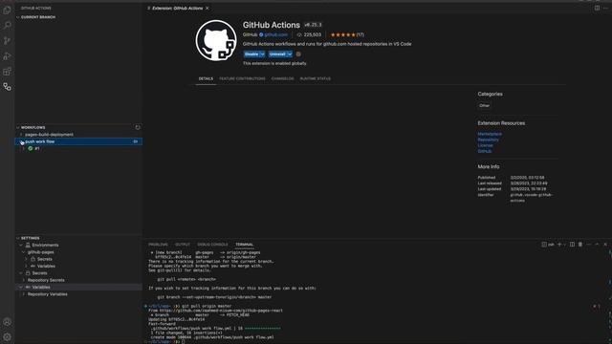Collapse the Environments node
612x344 pixels.
(21, 245)
